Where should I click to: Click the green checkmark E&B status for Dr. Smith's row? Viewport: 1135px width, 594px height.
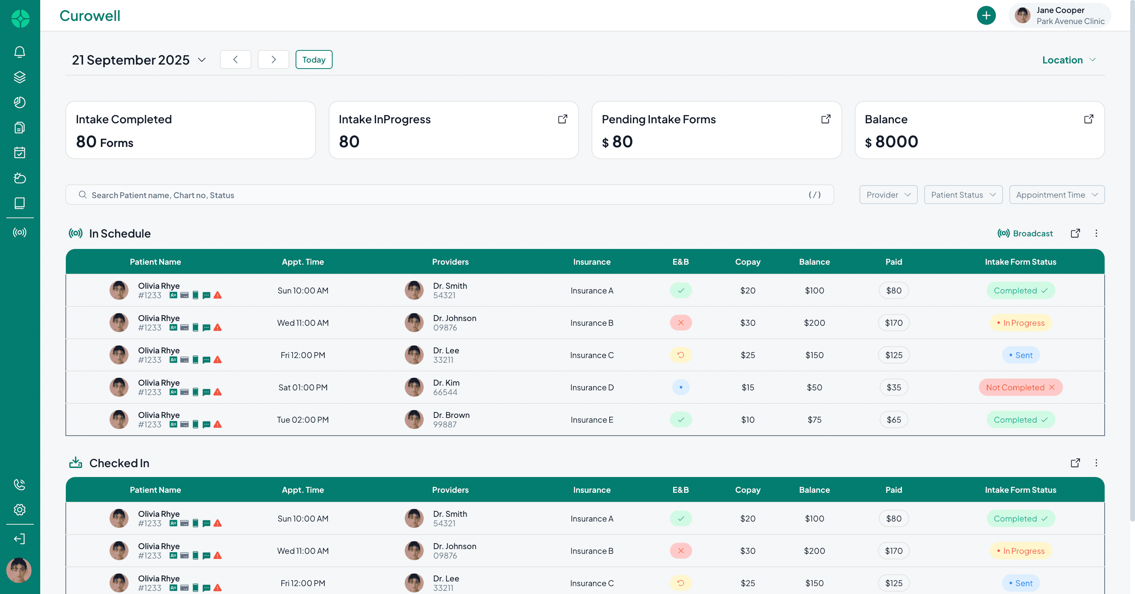[680, 290]
